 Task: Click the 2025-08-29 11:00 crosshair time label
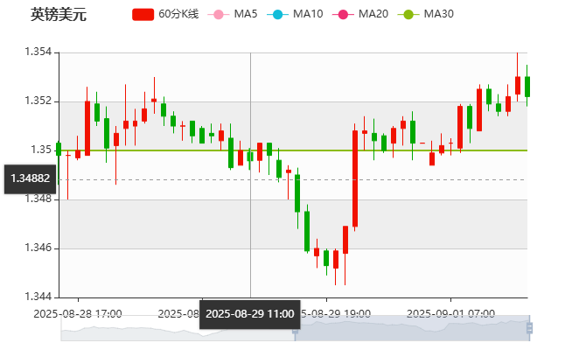[x=250, y=313]
